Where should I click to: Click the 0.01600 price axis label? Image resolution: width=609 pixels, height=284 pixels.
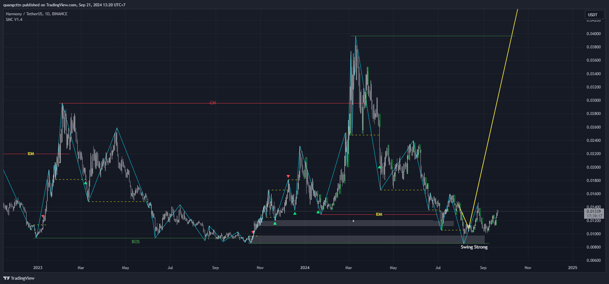pyautogui.click(x=593, y=194)
